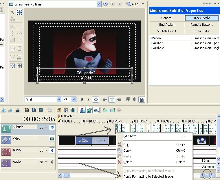Click the first track-insert icon in the timeline toolbar
220x180 pixels.
tap(3, 110)
